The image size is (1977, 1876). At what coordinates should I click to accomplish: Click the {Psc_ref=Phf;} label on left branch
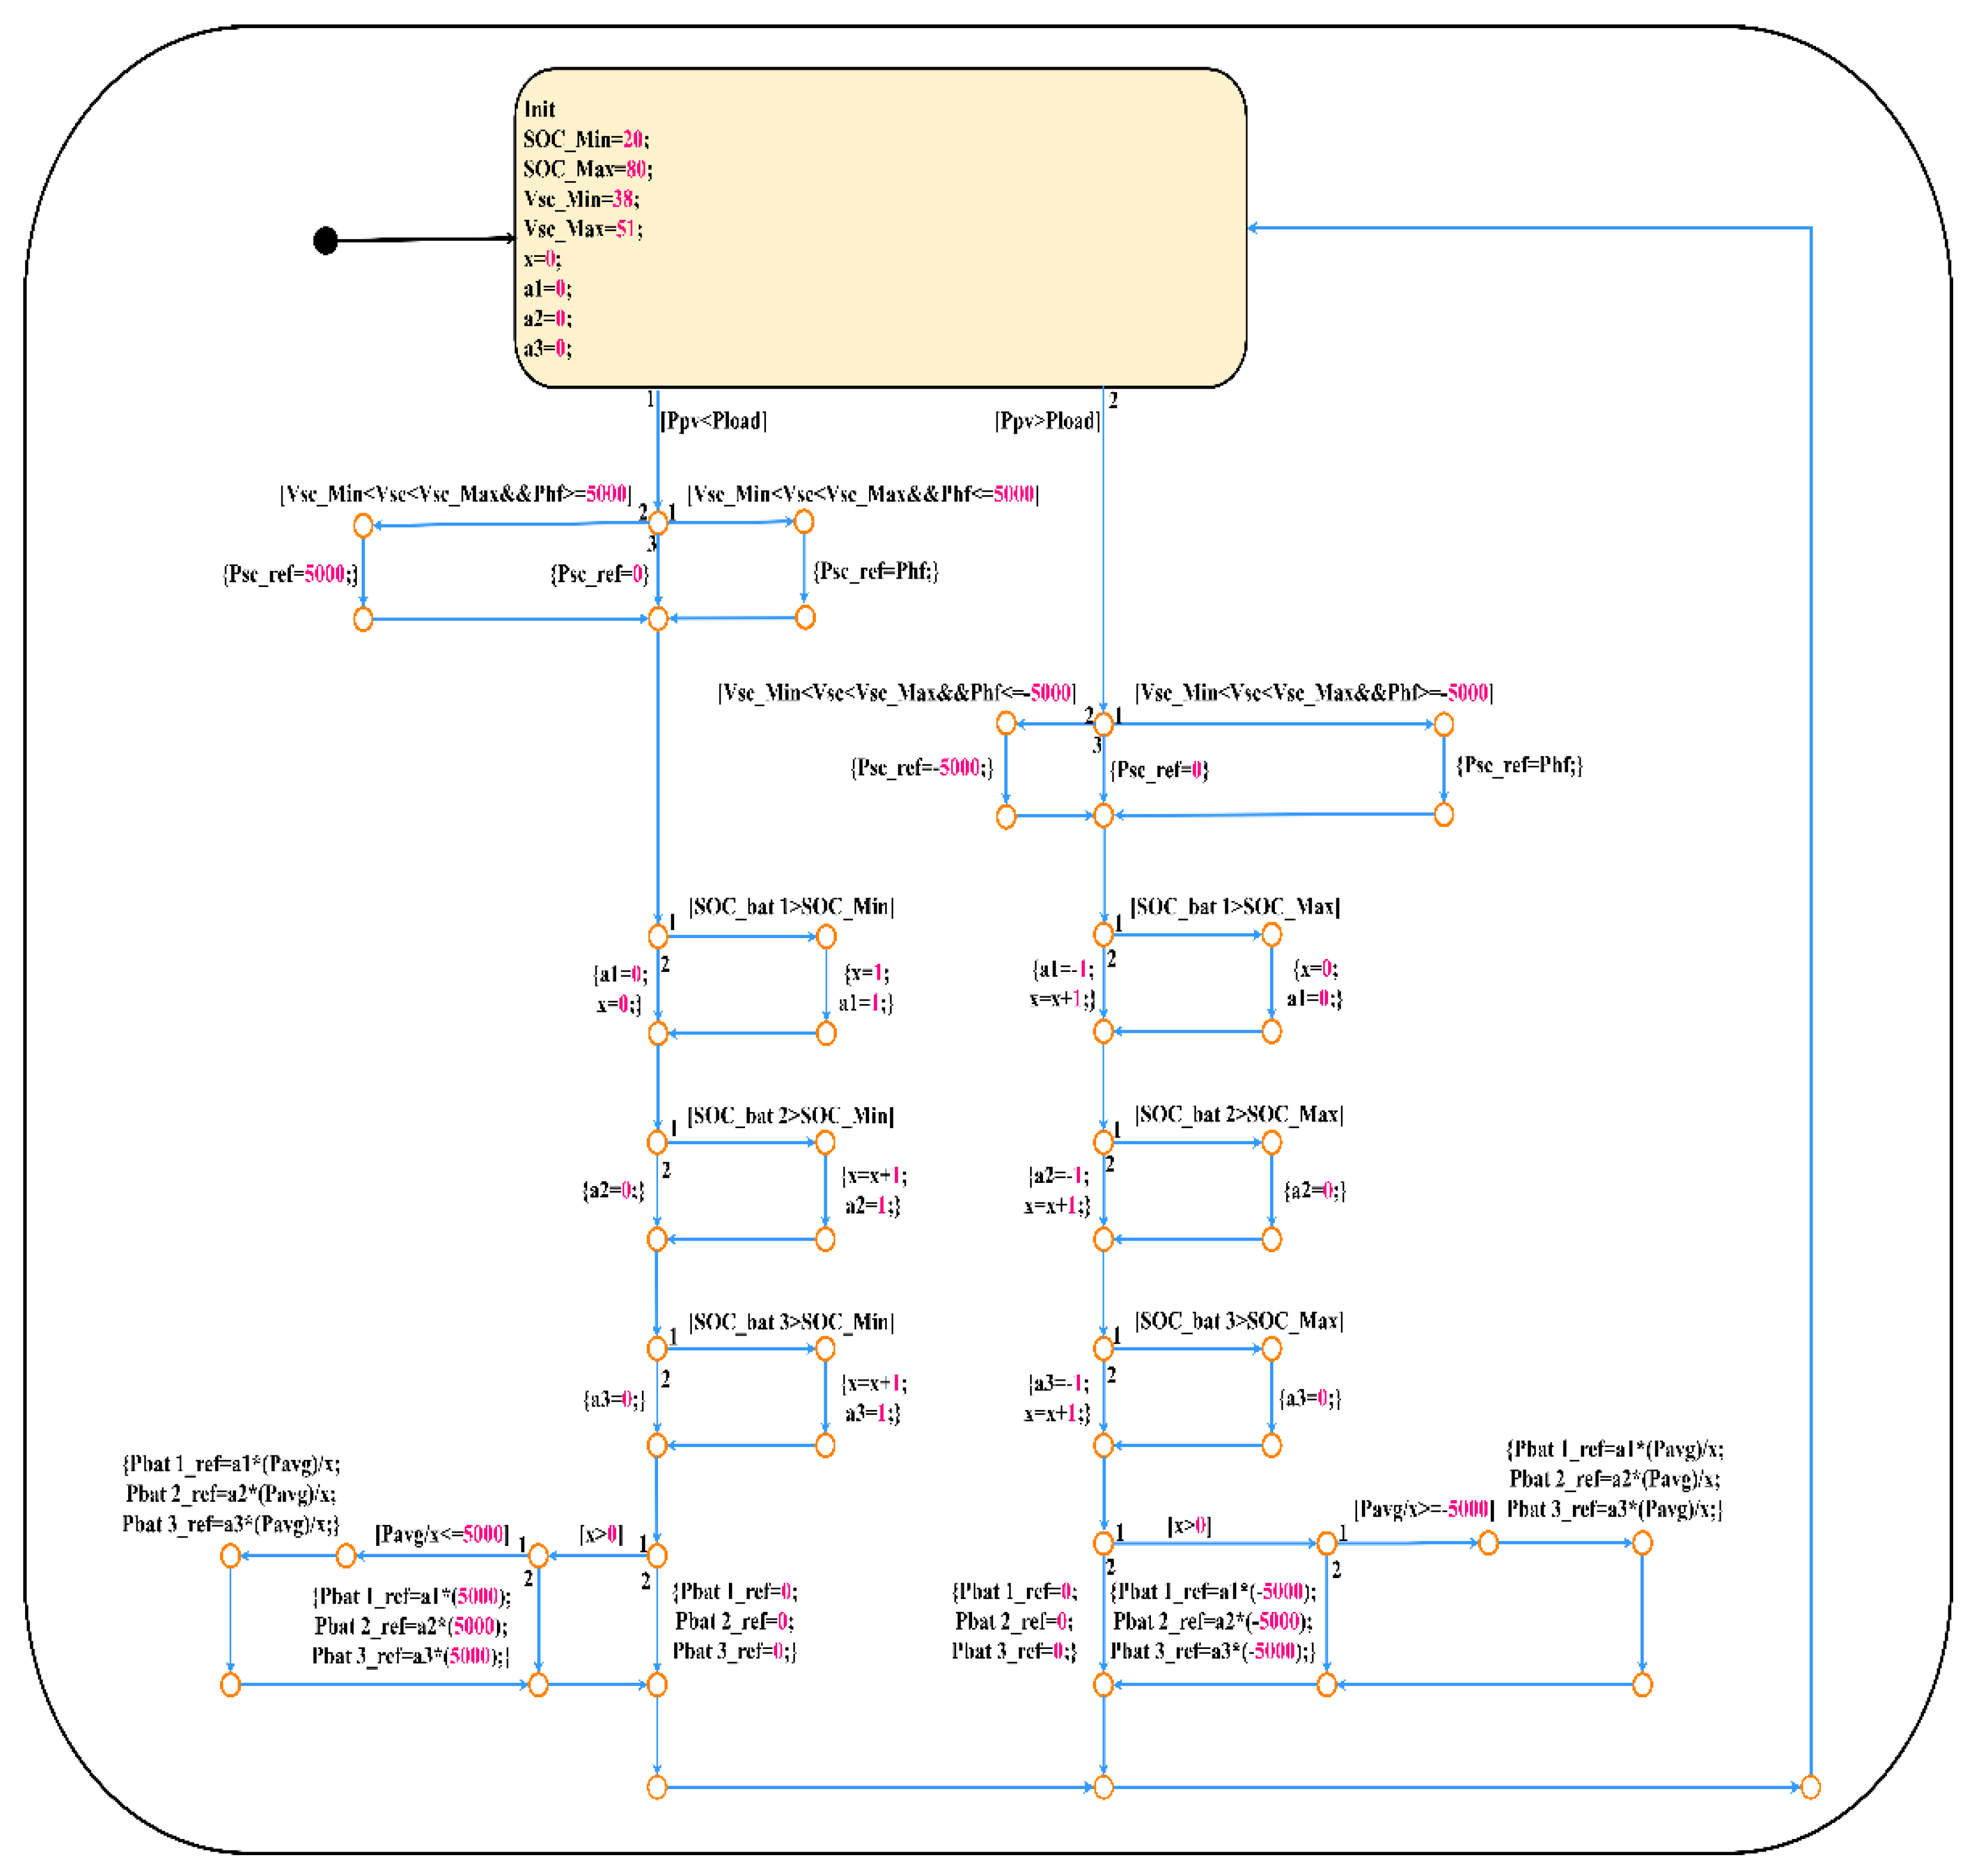875,571
